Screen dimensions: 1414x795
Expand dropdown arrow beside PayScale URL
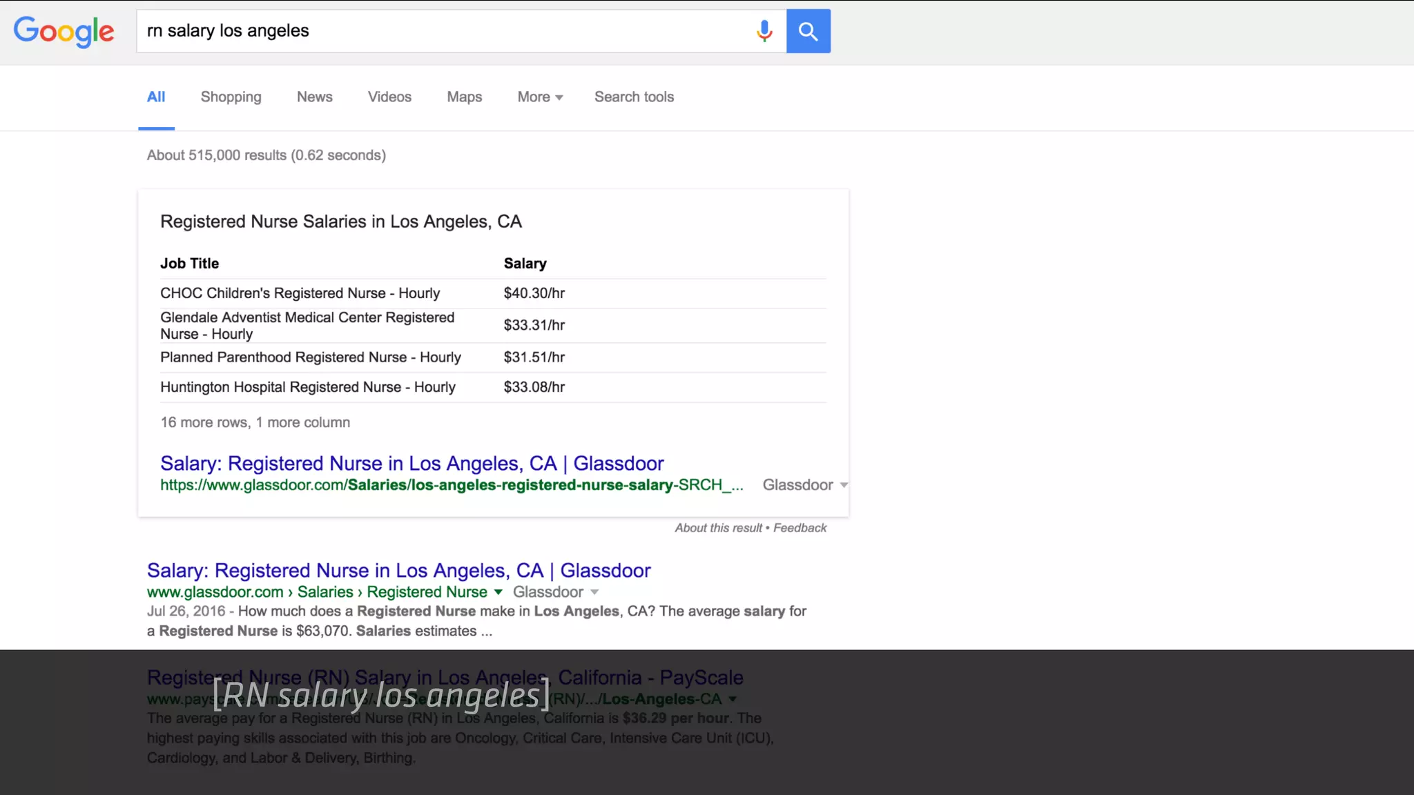[x=733, y=699]
